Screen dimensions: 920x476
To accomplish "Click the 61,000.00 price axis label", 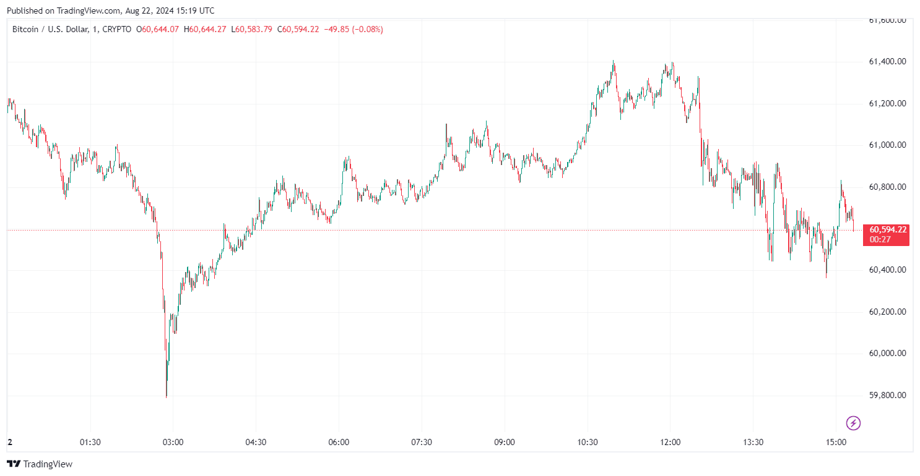I will coord(888,145).
